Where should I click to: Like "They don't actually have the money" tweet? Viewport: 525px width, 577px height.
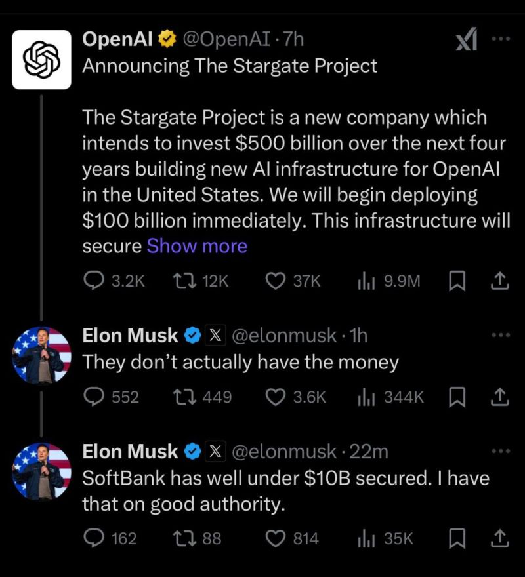(x=274, y=397)
